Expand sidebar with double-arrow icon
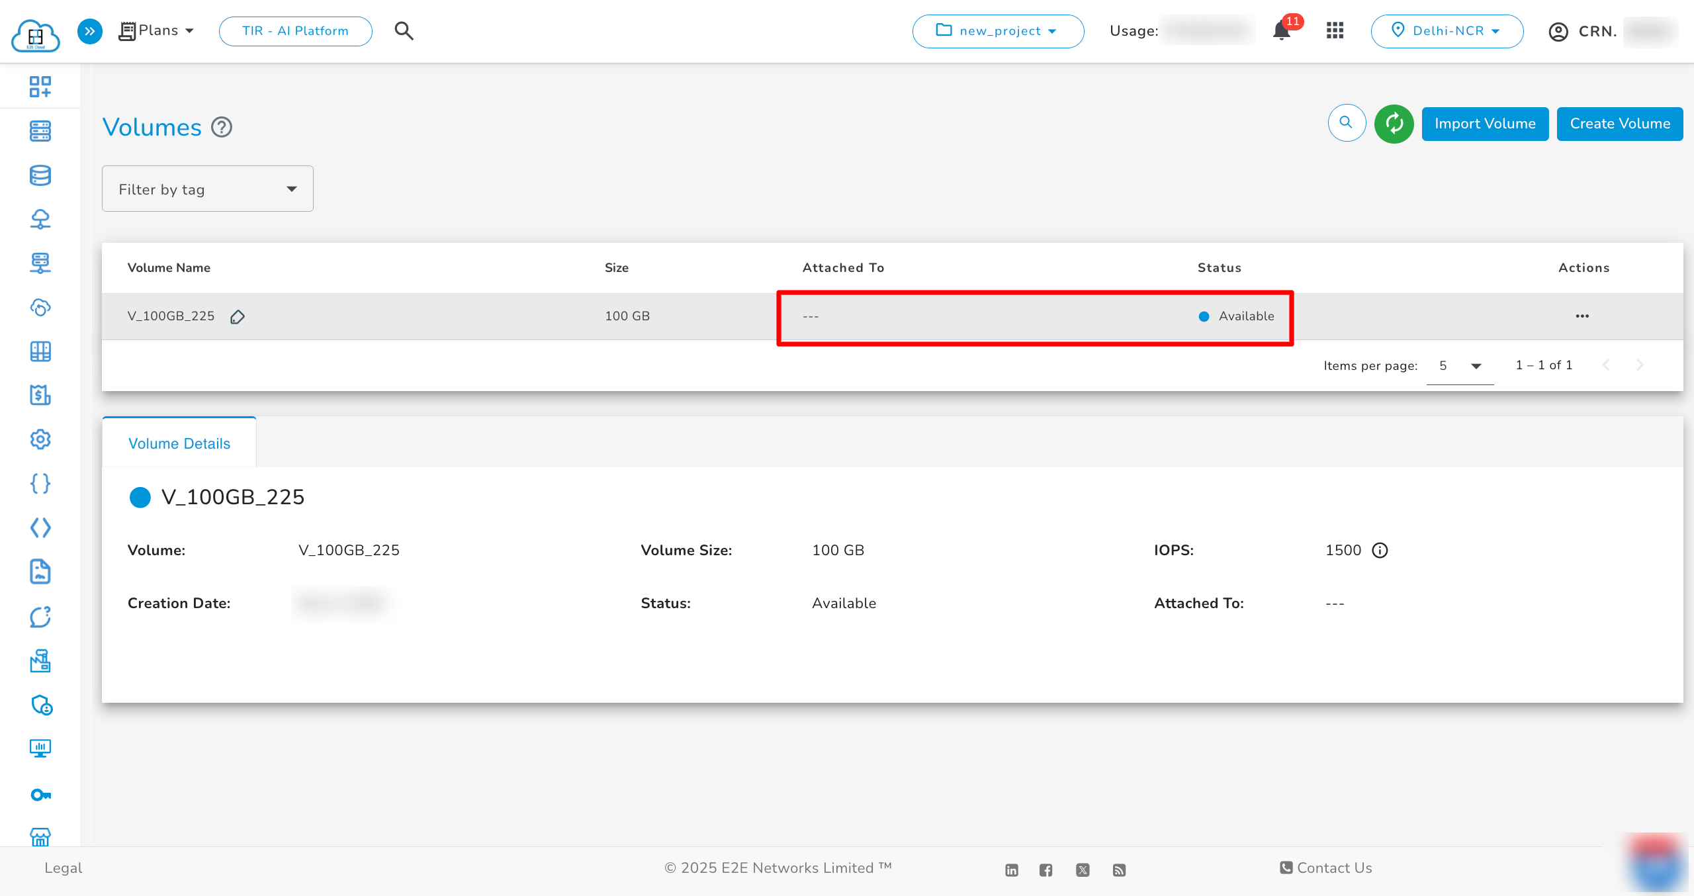Image resolution: width=1694 pixels, height=896 pixels. coord(90,31)
